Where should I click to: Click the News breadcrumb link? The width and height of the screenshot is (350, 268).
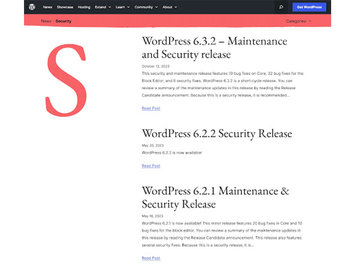click(x=45, y=21)
